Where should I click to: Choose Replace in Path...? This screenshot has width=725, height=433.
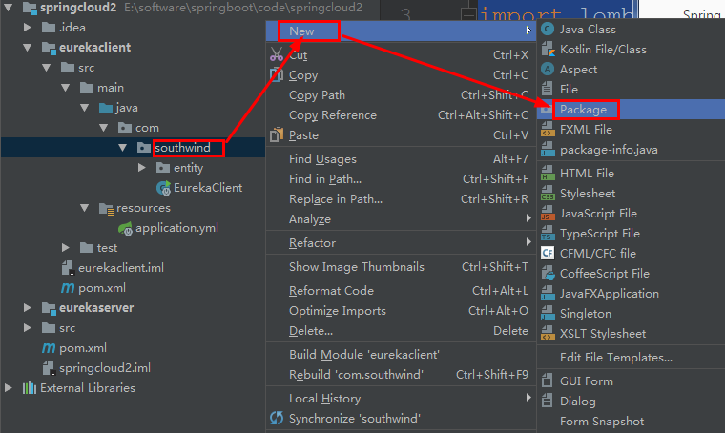401,198
